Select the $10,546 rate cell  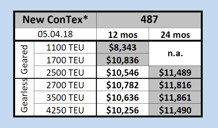click(123, 73)
